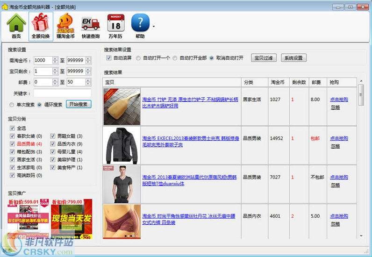Viewport: 372px width, 257px height.
Task: Select the 自动打开全部 radio option
Action: 175,58
